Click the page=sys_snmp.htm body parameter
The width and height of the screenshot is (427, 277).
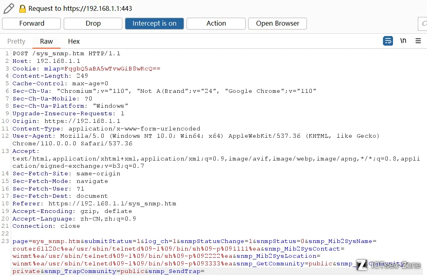pos(46,241)
